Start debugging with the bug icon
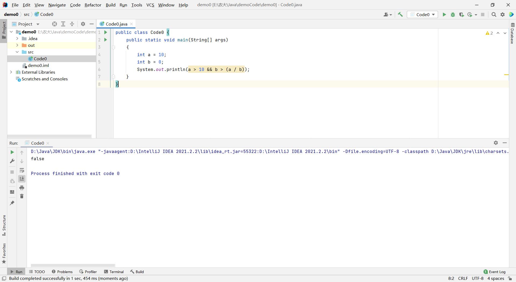 click(453, 15)
